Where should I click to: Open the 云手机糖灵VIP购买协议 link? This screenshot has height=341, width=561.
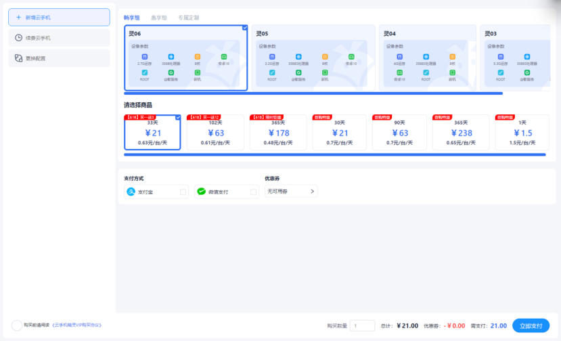[x=76, y=325]
